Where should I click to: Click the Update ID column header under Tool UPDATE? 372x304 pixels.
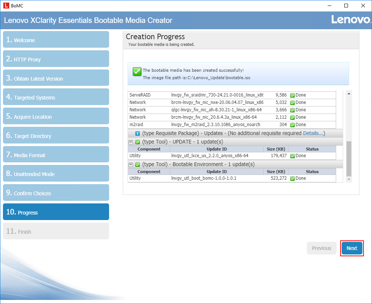[217, 149]
